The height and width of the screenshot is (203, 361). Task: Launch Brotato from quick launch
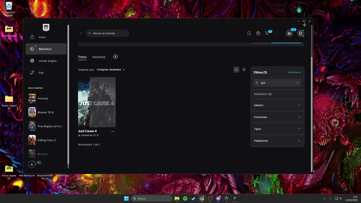point(46,154)
